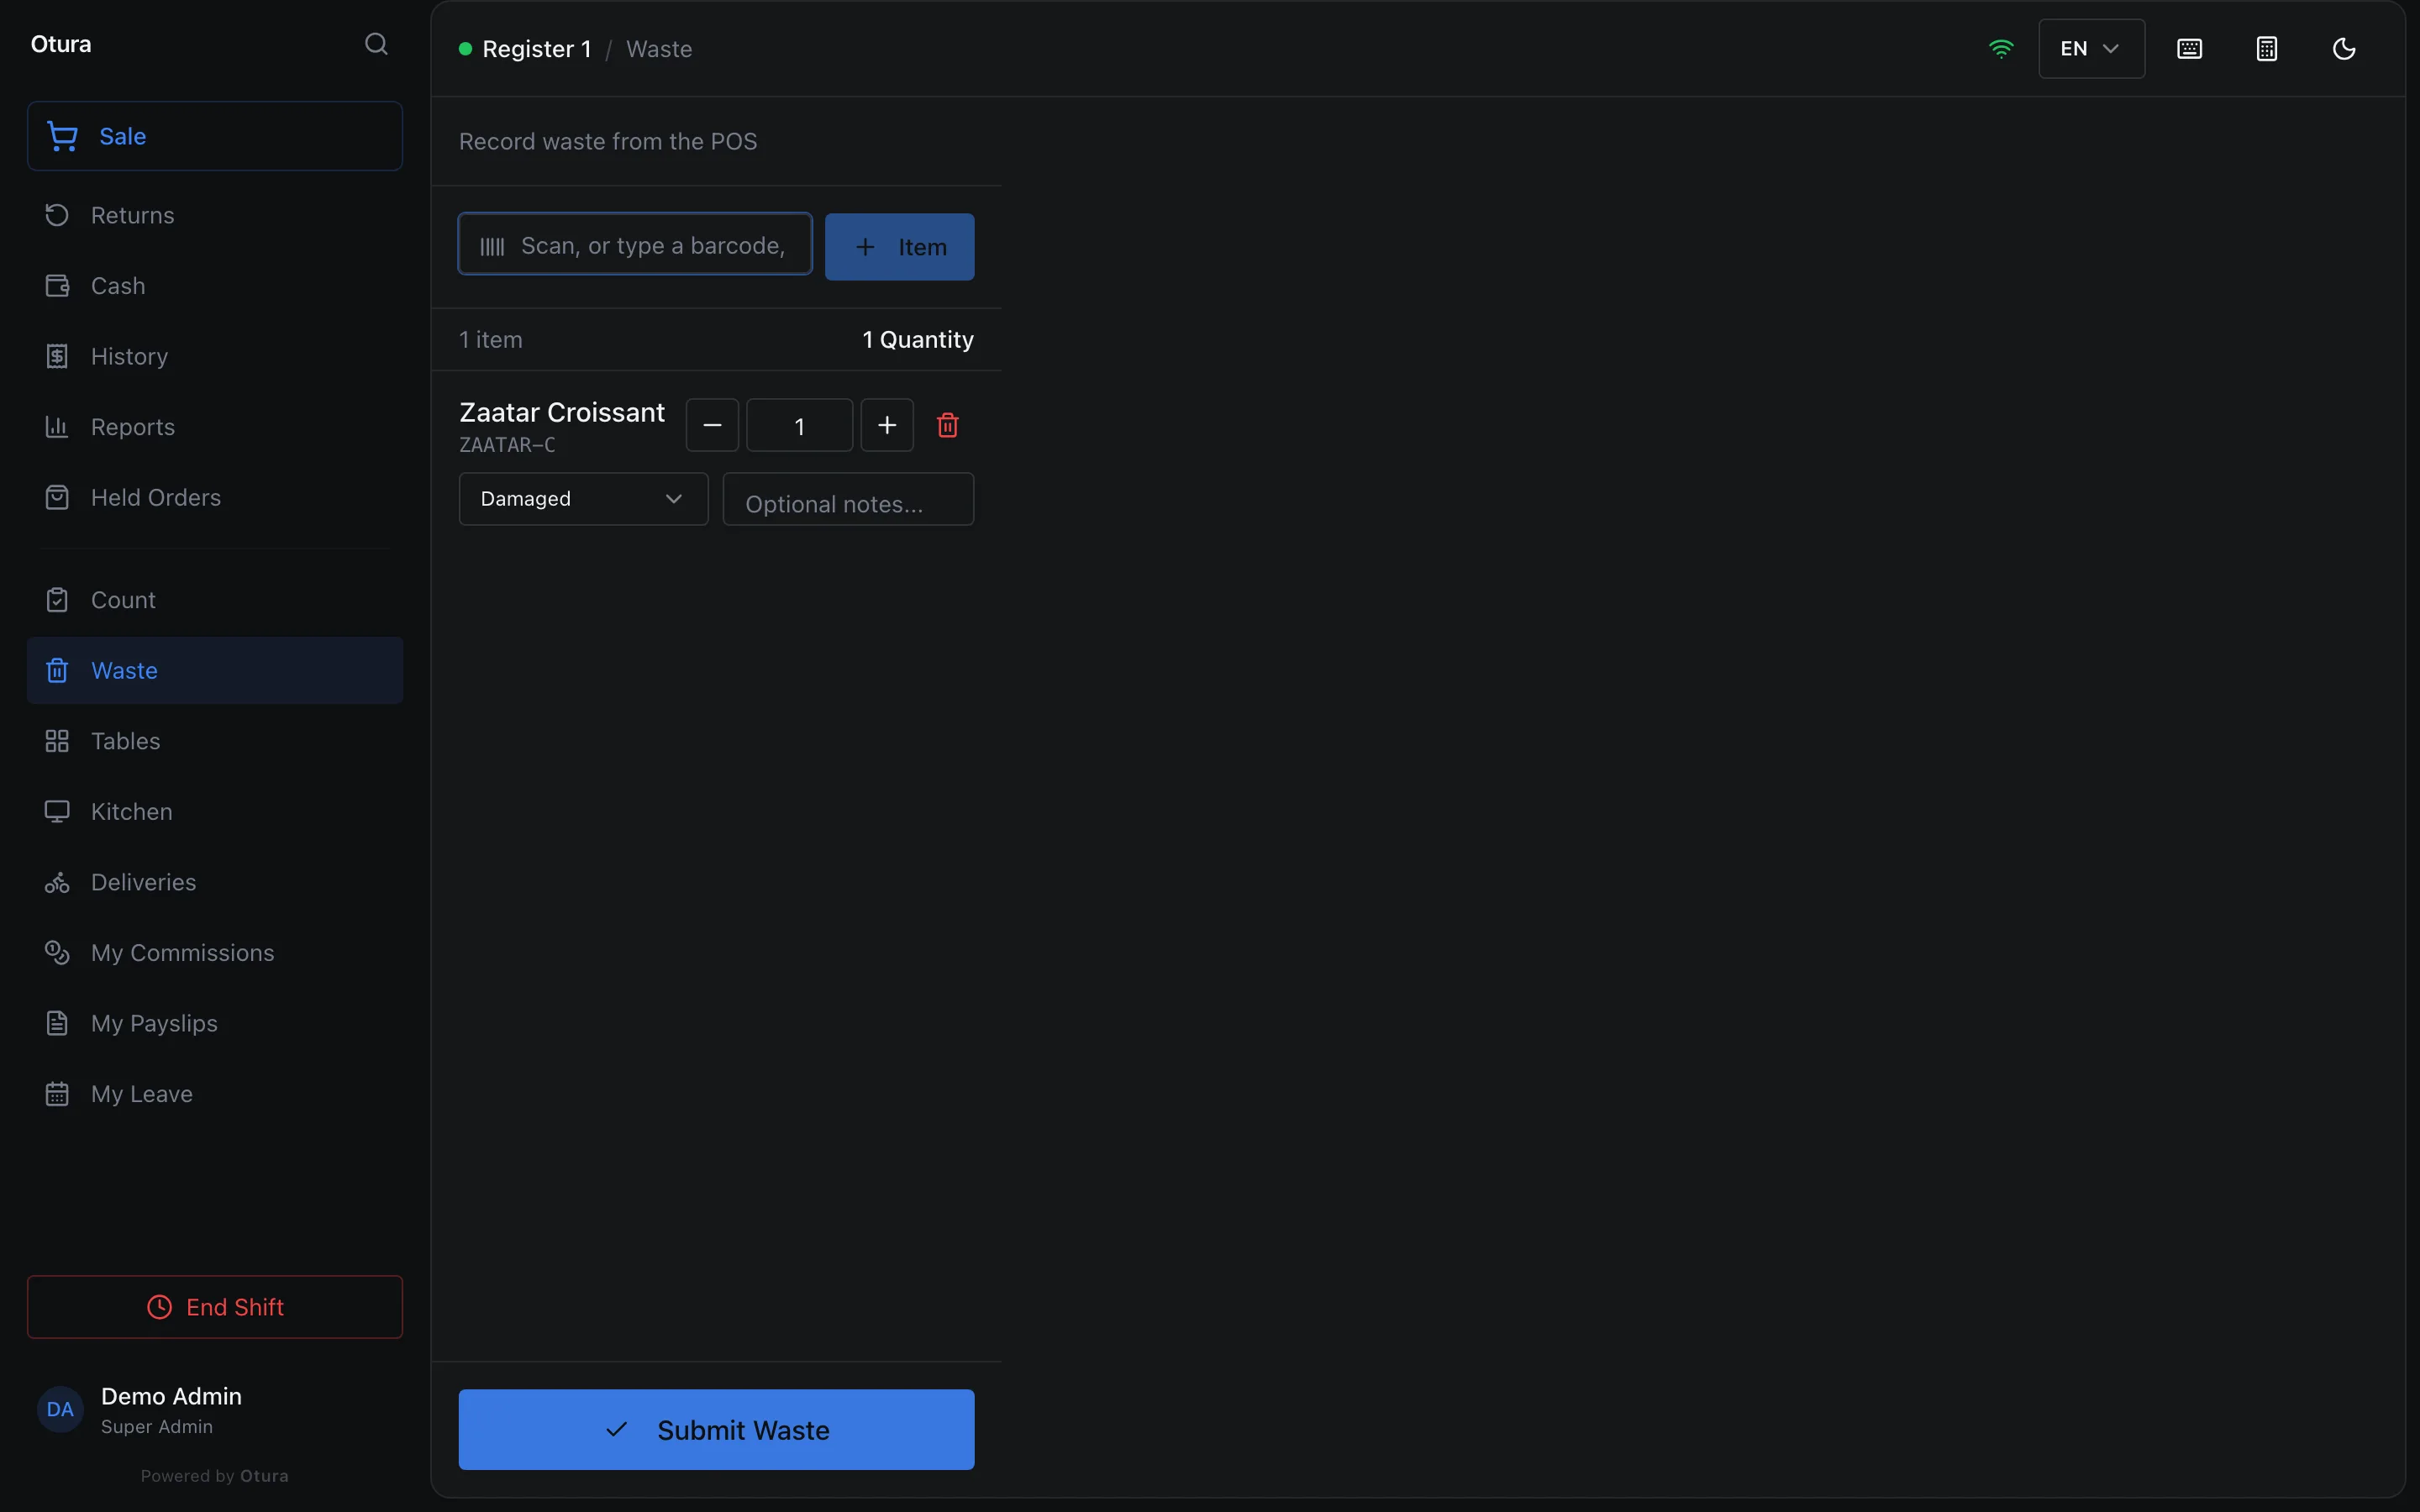The height and width of the screenshot is (1512, 2420).
Task: Focus the Optional notes field
Action: [x=848, y=499]
